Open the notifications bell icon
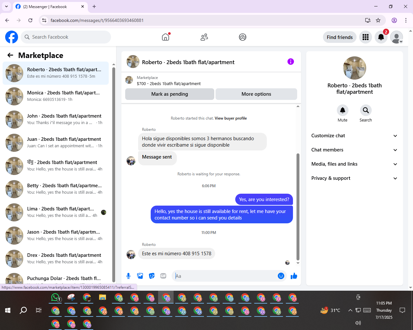The height and width of the screenshot is (330, 413). tap(381, 37)
